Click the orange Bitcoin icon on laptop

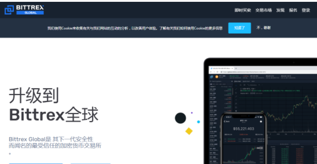click(x=217, y=77)
